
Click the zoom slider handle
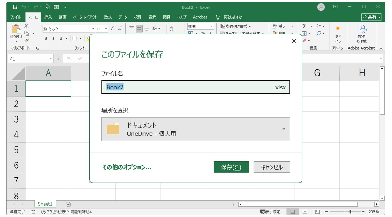pos(350,212)
